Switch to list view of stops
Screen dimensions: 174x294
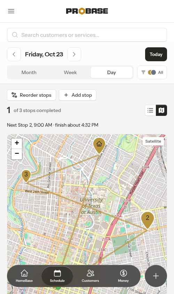[x=150, y=110]
